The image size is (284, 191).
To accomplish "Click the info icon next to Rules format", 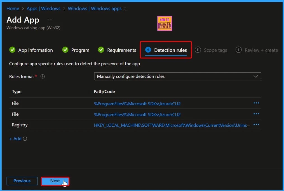I will [x=43, y=76].
